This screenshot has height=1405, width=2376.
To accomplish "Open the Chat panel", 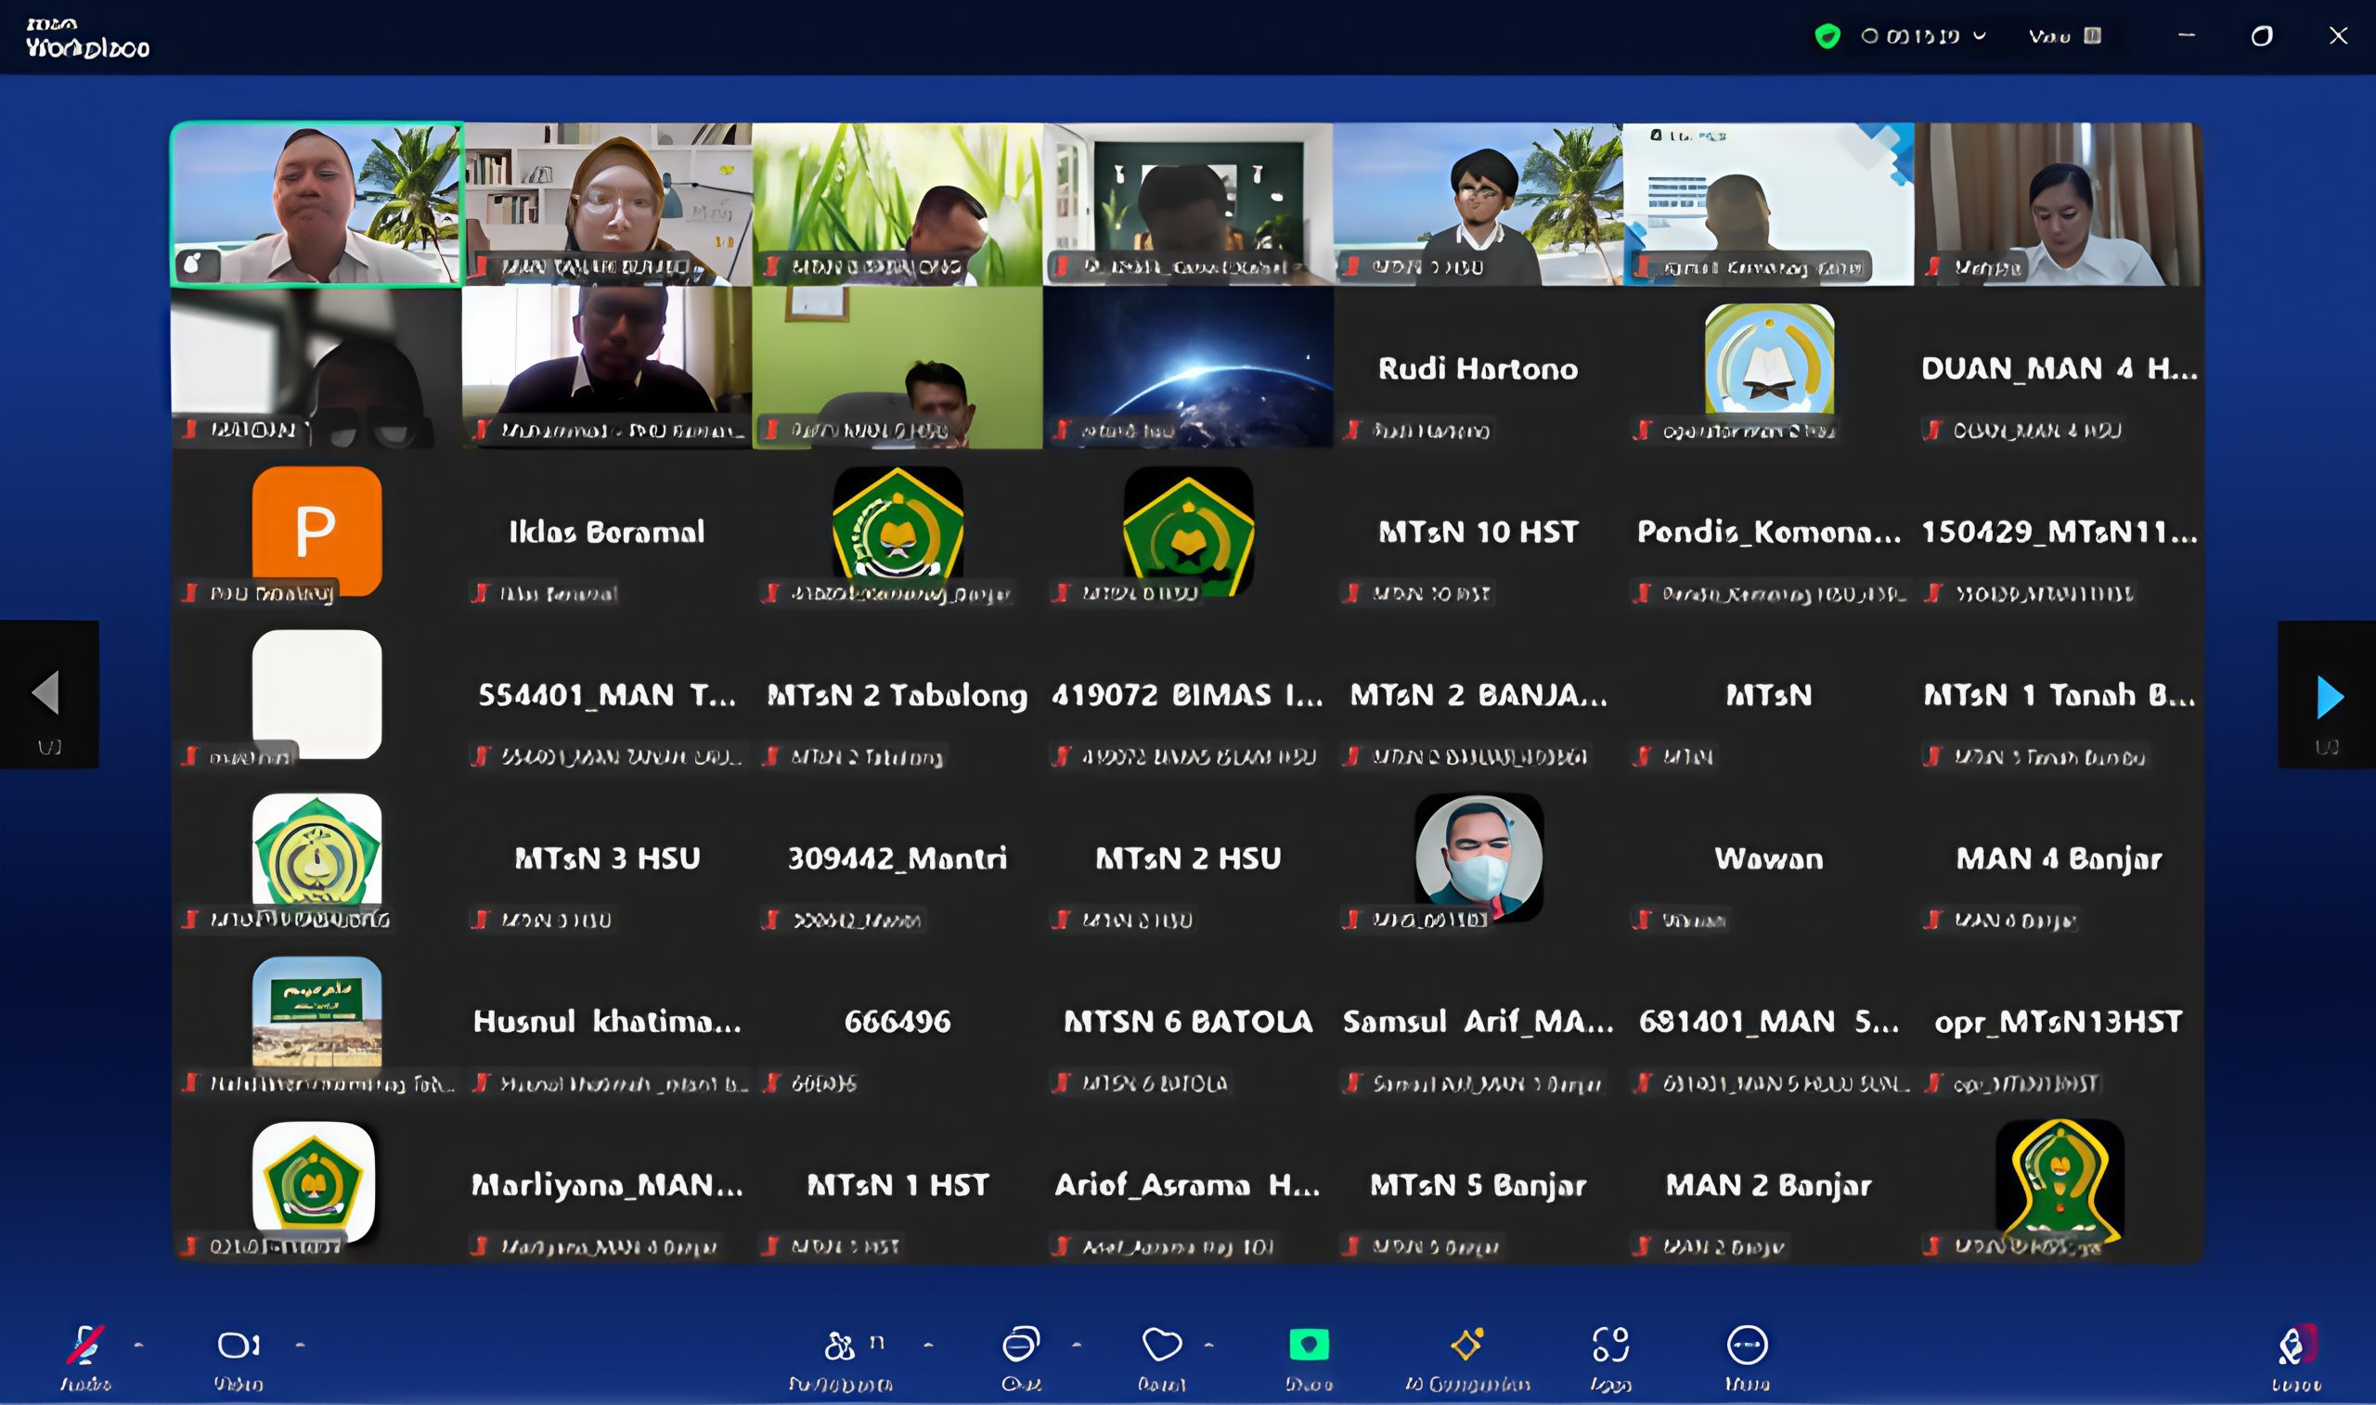I will coord(1020,1346).
